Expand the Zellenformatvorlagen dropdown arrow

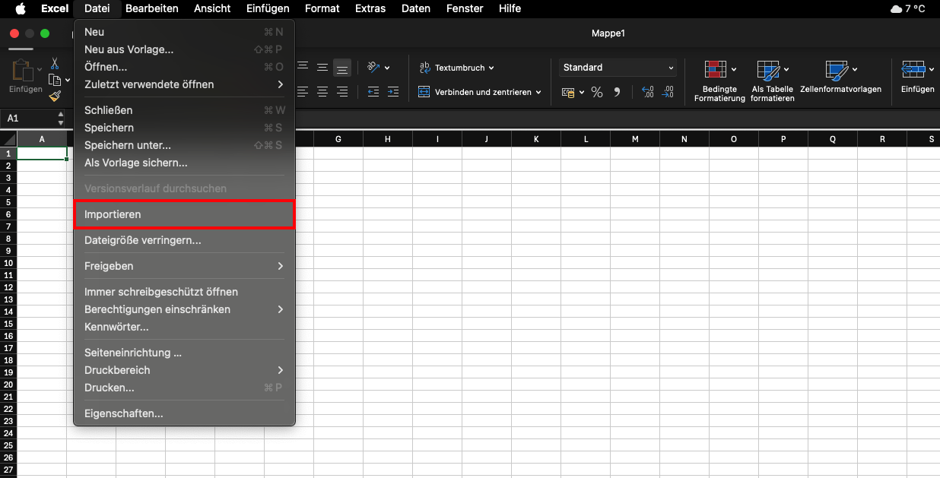856,70
